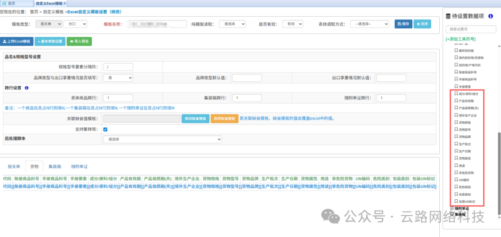Viewport: 501px width, 237px height.
Task: Open the 纯模版读取 dropdown
Action: coord(232,24)
